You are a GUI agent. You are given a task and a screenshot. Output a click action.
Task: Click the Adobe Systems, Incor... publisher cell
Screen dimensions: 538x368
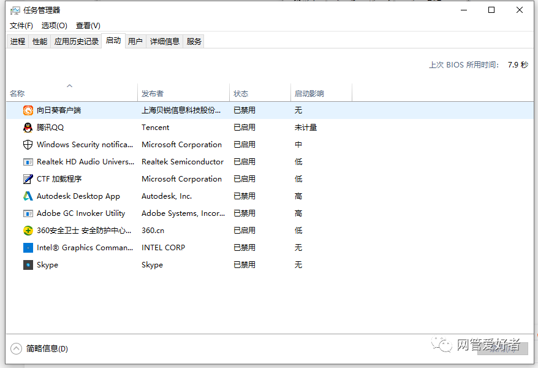183,213
